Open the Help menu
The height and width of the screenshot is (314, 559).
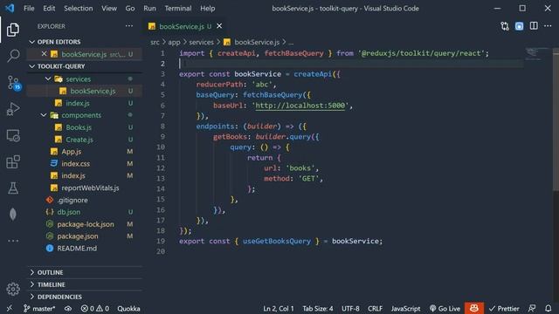[x=207, y=8]
